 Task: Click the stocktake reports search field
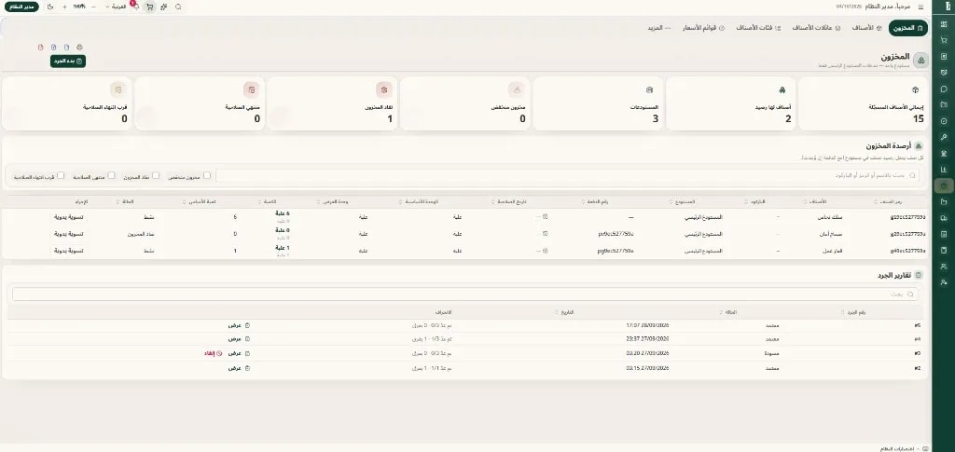click(466, 294)
